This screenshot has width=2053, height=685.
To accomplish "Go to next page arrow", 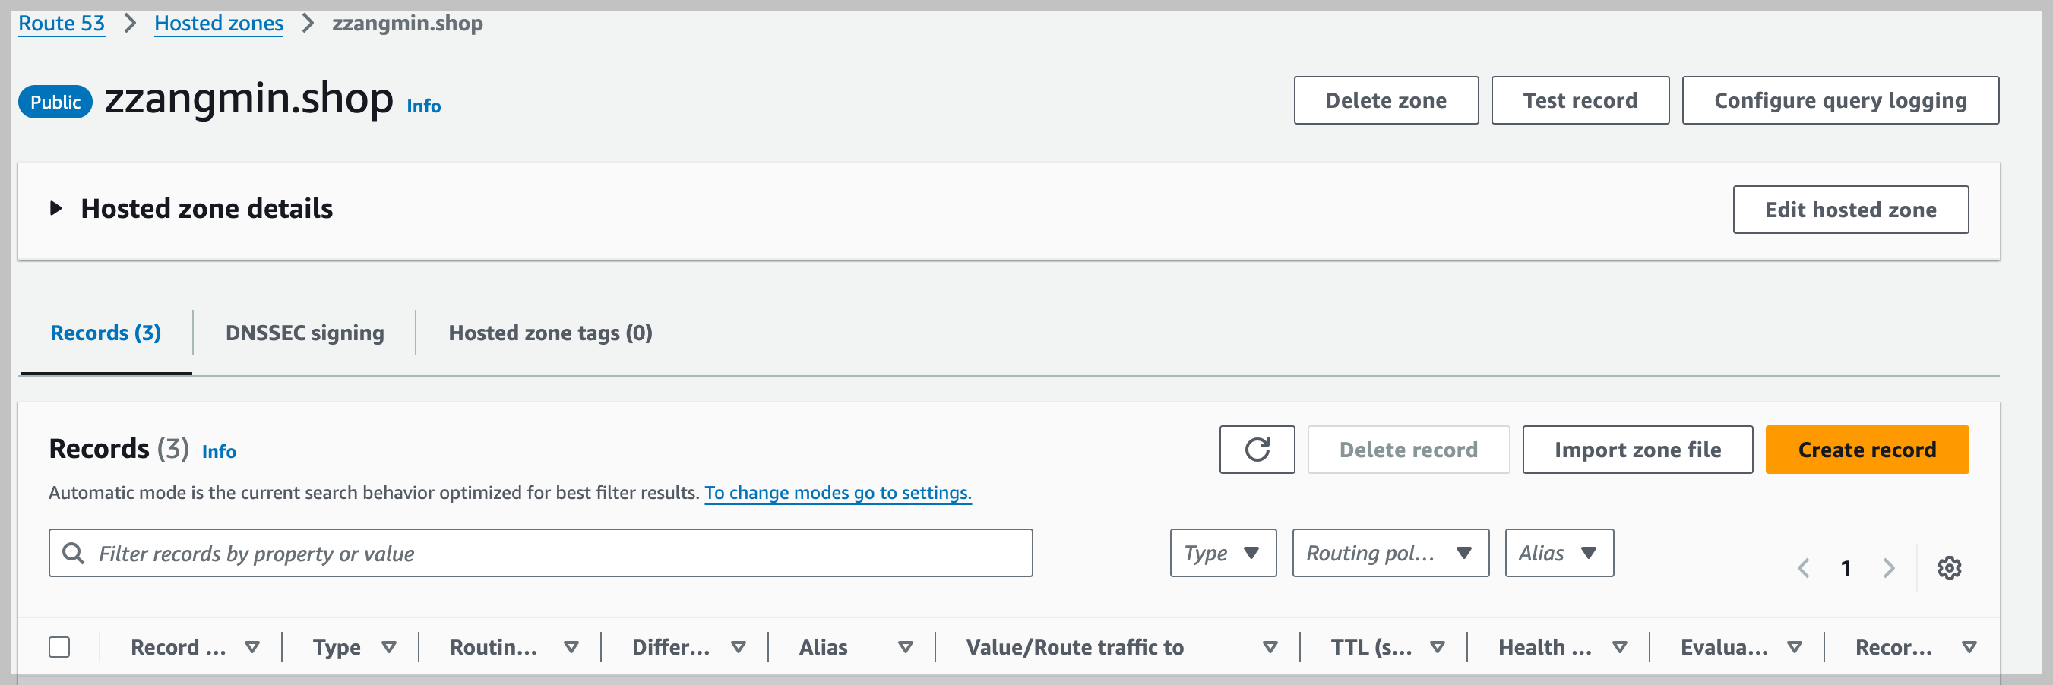I will (1888, 568).
